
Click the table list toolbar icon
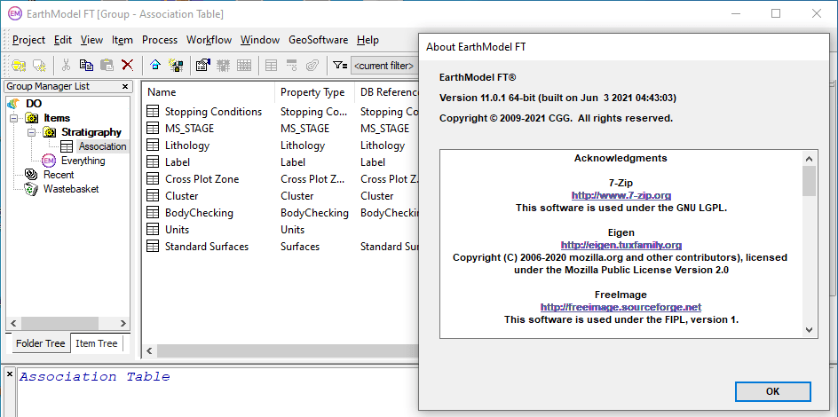coord(271,65)
